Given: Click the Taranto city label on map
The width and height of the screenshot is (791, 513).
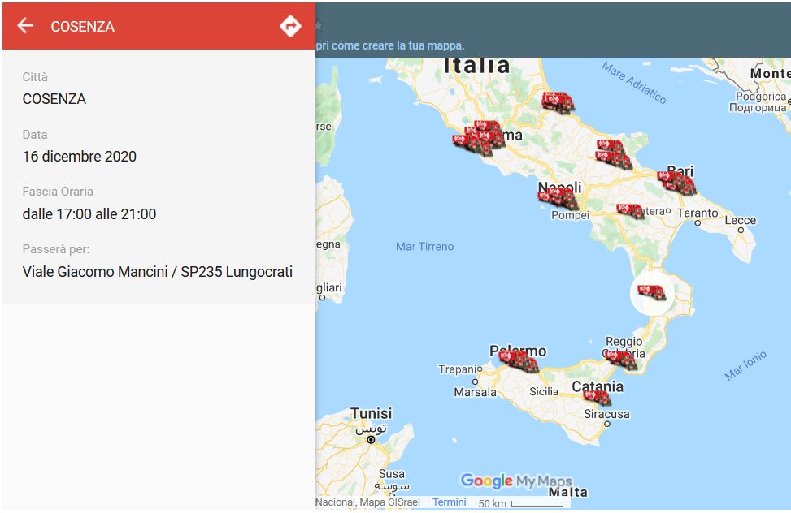Looking at the screenshot, I should [698, 213].
